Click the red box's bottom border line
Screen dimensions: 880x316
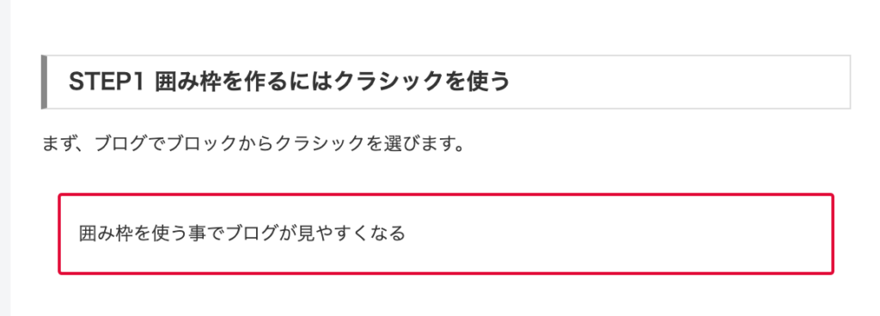pyautogui.click(x=446, y=273)
